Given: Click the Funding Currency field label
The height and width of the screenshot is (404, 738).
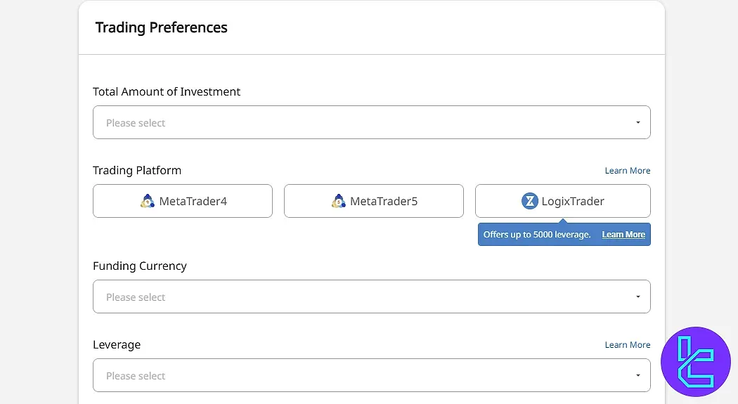Looking at the screenshot, I should (x=140, y=266).
